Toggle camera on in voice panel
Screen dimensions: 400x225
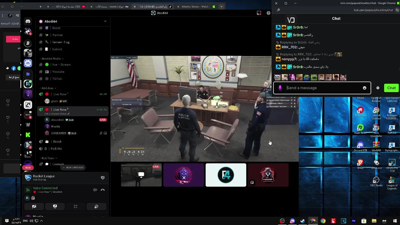34,207
